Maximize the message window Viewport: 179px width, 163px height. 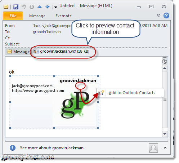point(151,6)
